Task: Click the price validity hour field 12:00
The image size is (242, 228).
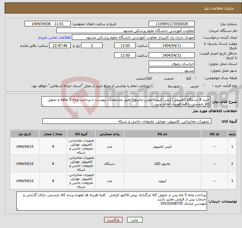Action: 125,55
